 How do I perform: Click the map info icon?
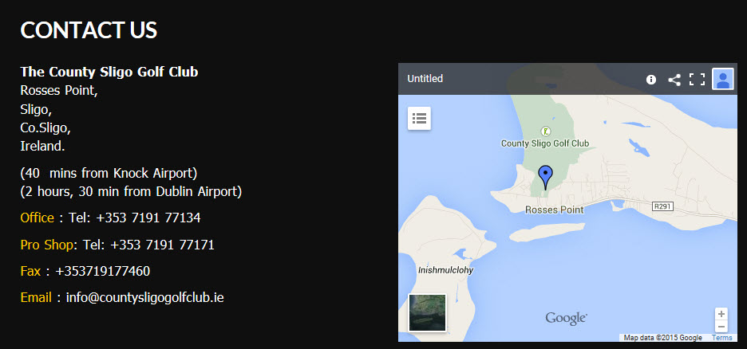click(651, 79)
